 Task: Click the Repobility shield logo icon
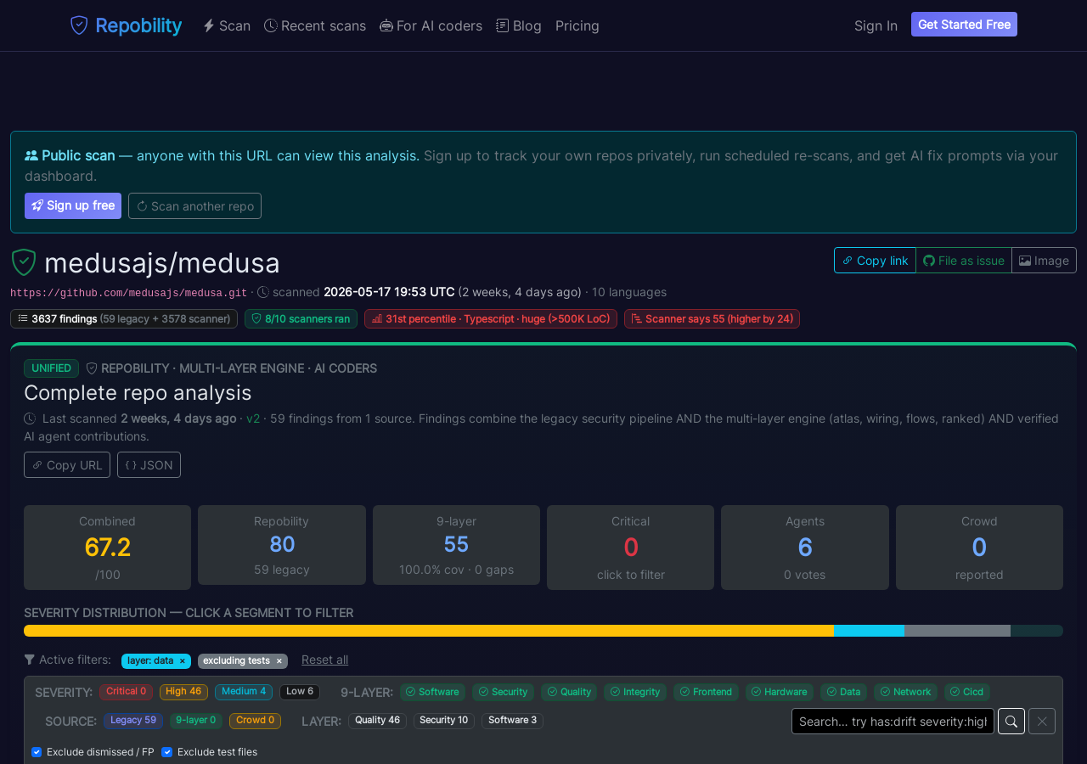(x=79, y=25)
